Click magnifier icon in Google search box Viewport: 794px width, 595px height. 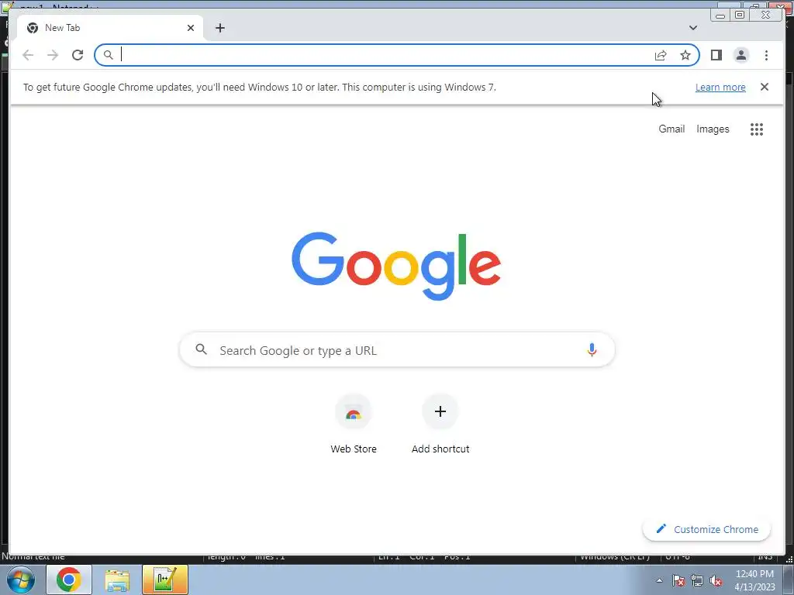click(201, 349)
